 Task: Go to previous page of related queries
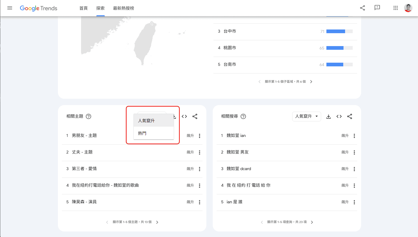[x=262, y=222]
